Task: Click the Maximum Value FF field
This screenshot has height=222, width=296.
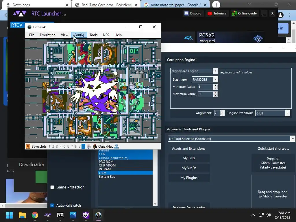Action: pyautogui.click(x=206, y=94)
